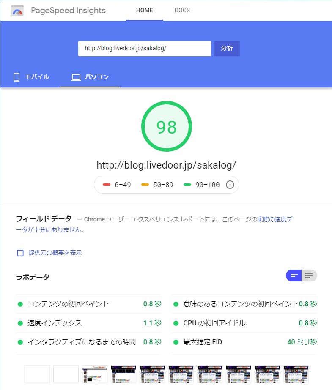This screenshot has height=390, width=332.
Task: Click the 98 score gauge
Action: [x=167, y=126]
